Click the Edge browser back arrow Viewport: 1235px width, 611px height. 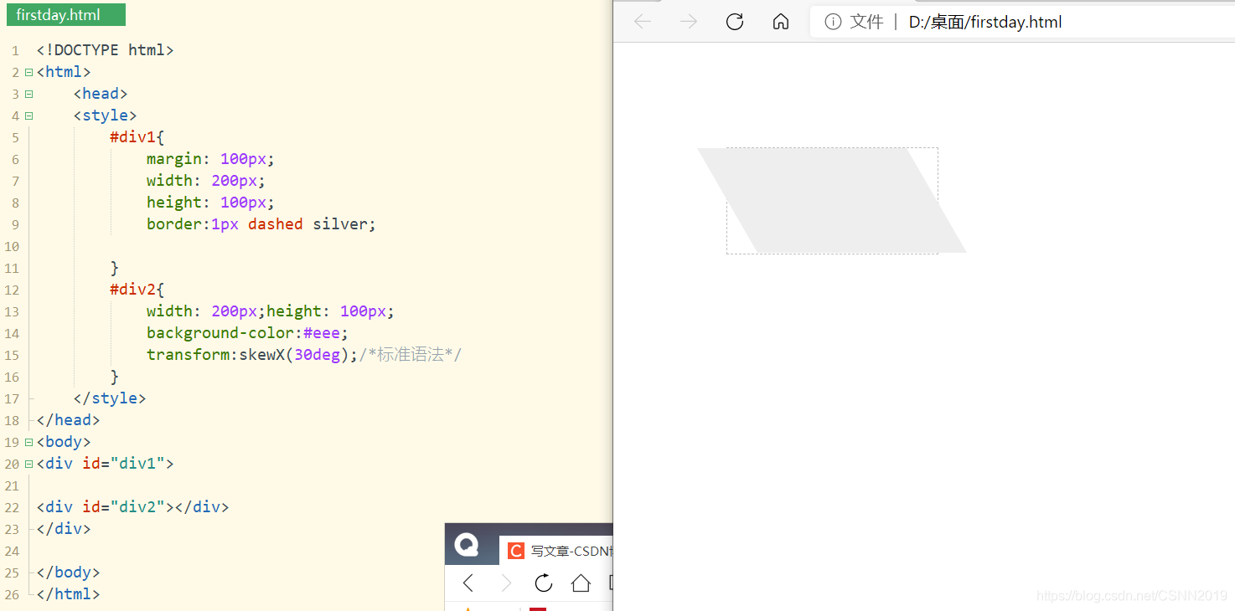643,22
